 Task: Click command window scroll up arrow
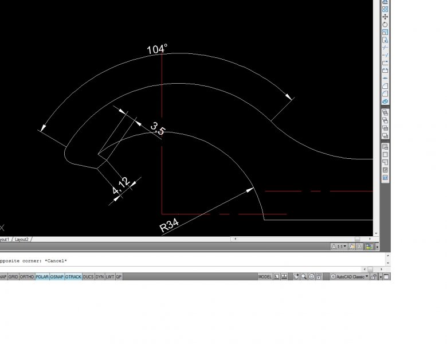coord(388,255)
